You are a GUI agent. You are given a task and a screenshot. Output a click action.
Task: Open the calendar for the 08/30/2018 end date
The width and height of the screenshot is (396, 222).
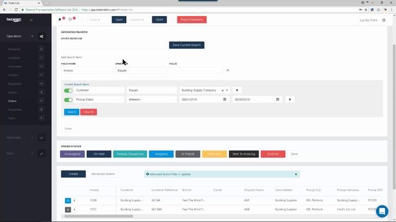coord(278,99)
